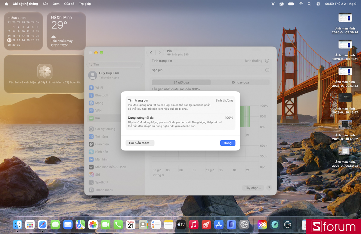Click the Xong button in the dialog
This screenshot has height=234, width=361.
point(228,143)
